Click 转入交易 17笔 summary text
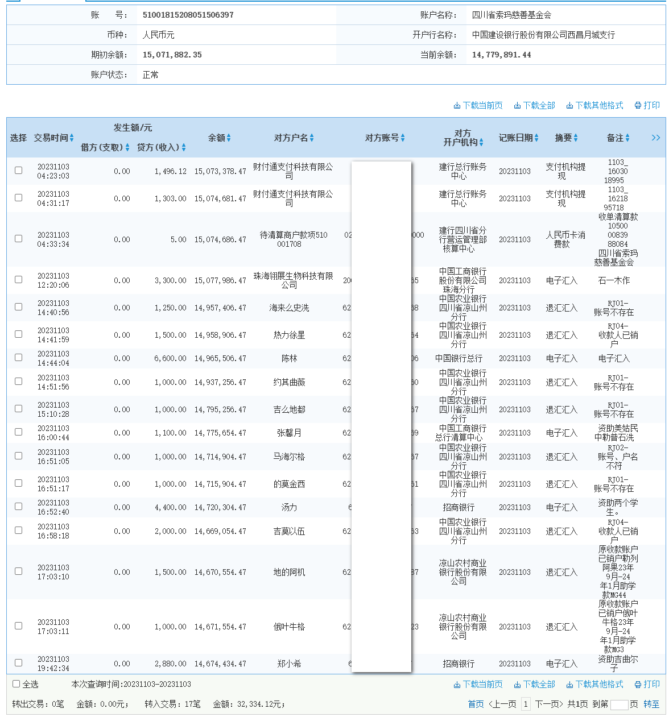Screen dimensions: 669x717 (x=172, y=704)
